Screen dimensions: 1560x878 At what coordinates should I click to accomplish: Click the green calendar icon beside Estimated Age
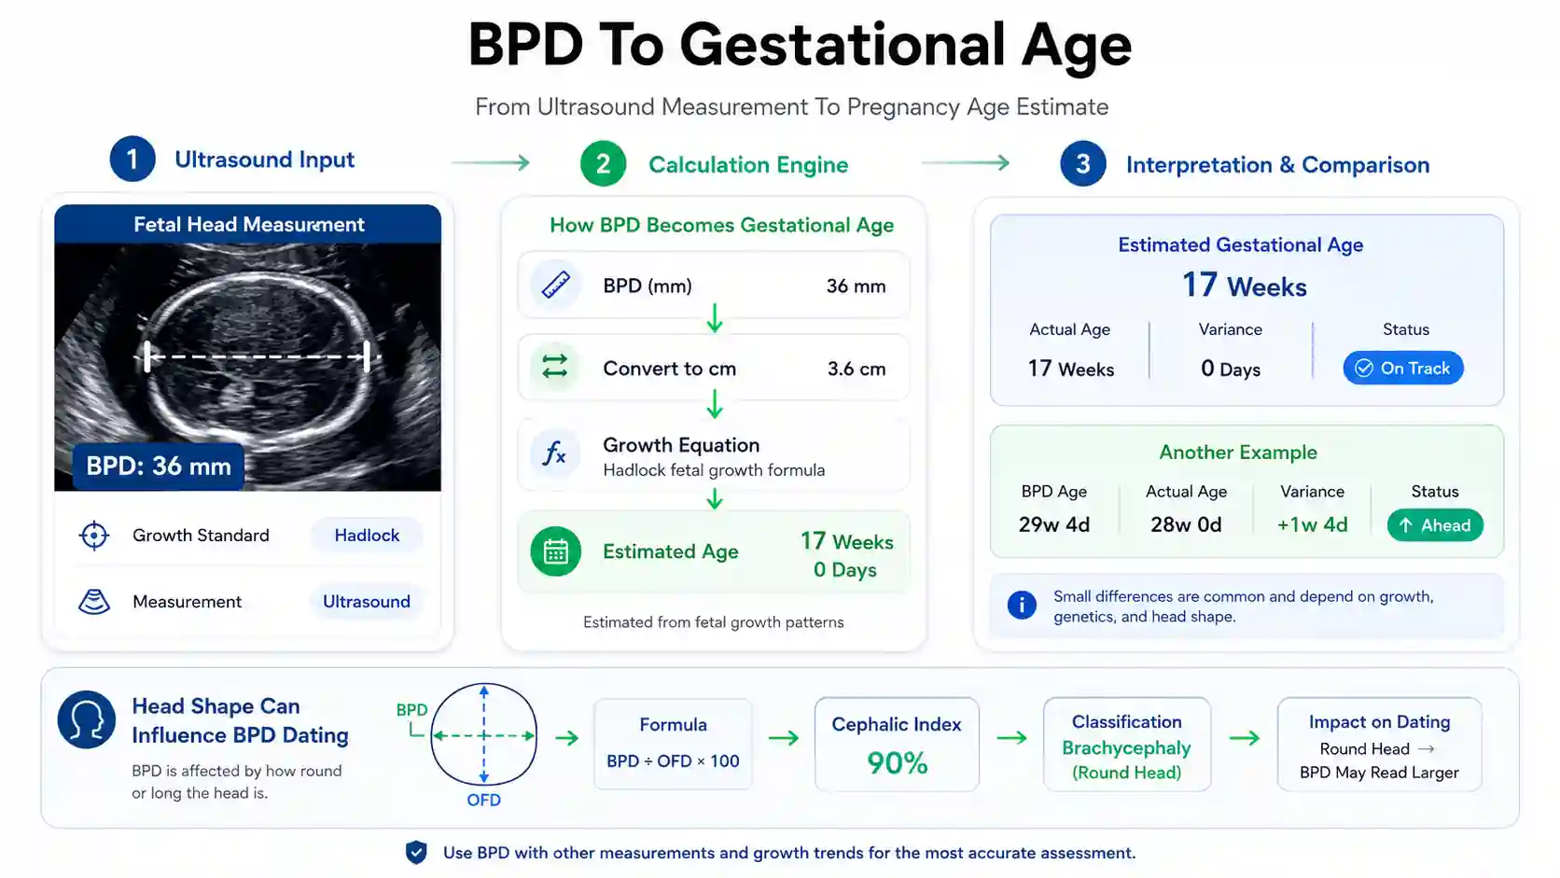coord(556,551)
